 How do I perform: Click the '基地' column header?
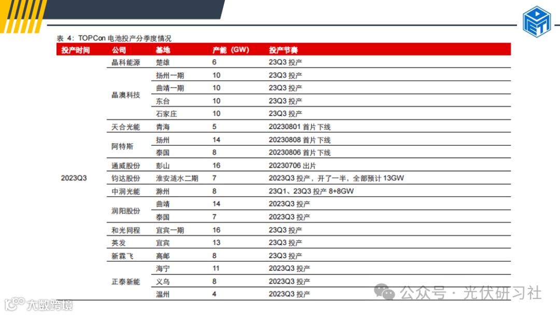coord(162,50)
